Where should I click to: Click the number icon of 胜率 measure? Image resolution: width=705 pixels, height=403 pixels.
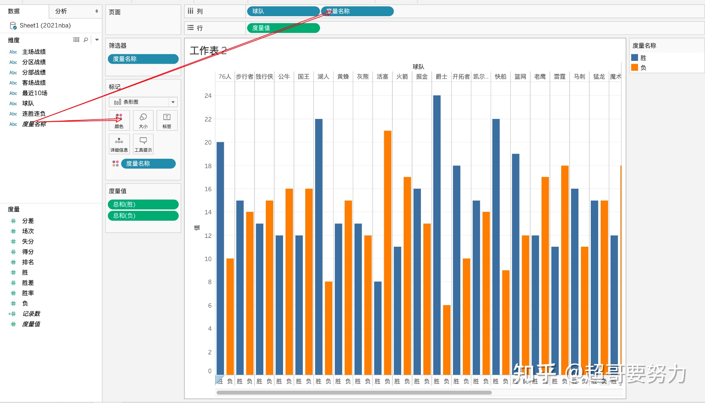[x=13, y=293]
